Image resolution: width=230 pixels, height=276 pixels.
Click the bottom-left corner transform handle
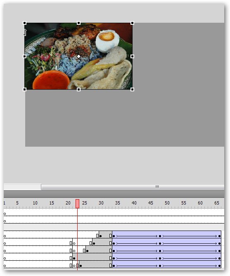25,89
